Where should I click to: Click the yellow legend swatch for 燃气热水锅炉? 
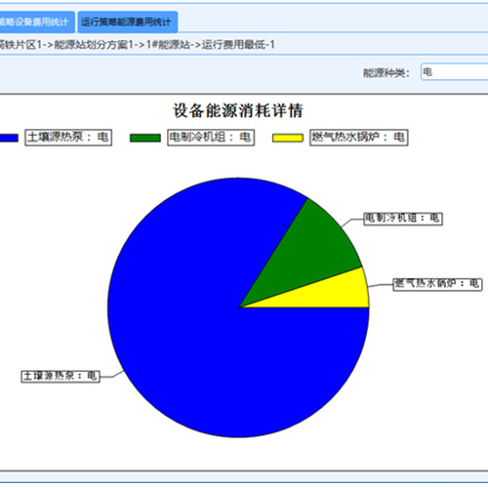pyautogui.click(x=288, y=138)
